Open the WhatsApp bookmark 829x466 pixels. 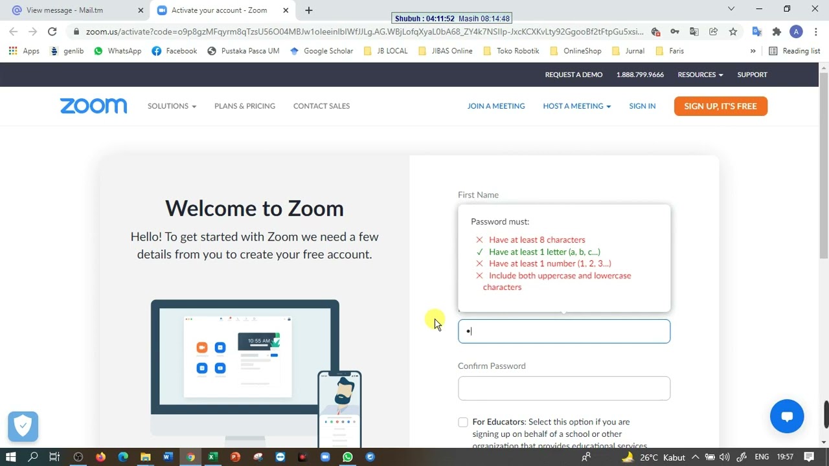pos(117,51)
